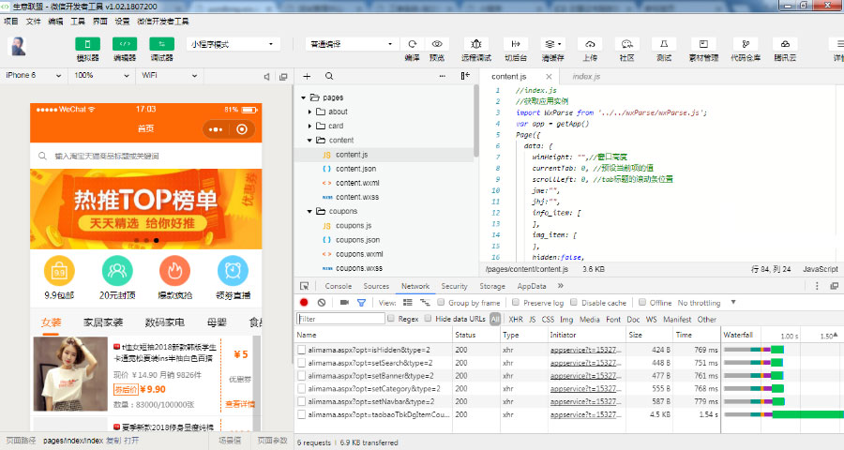Click the network Filter text field
This screenshot has height=450, width=844.
(340, 319)
